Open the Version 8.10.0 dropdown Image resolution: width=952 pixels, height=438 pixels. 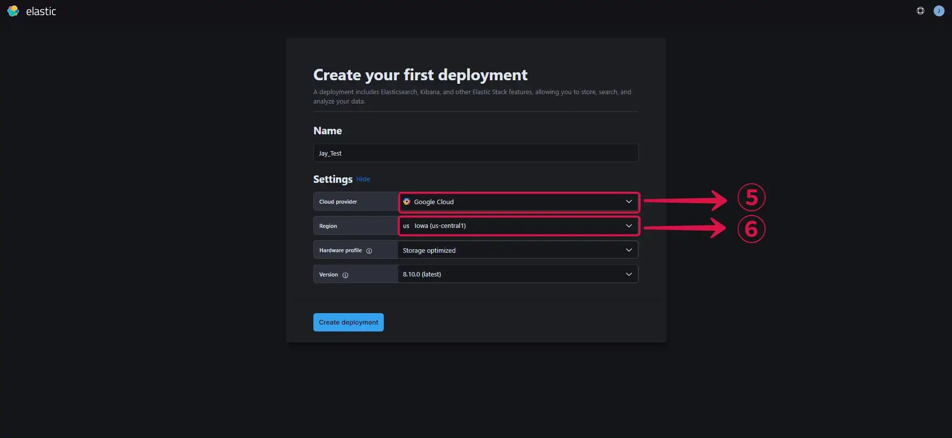[x=518, y=274]
